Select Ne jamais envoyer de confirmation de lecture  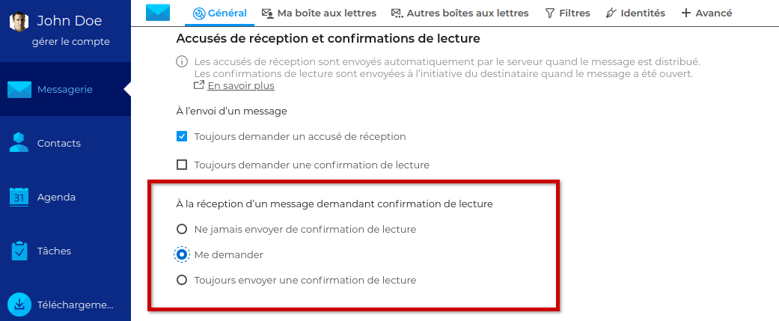[x=182, y=229]
